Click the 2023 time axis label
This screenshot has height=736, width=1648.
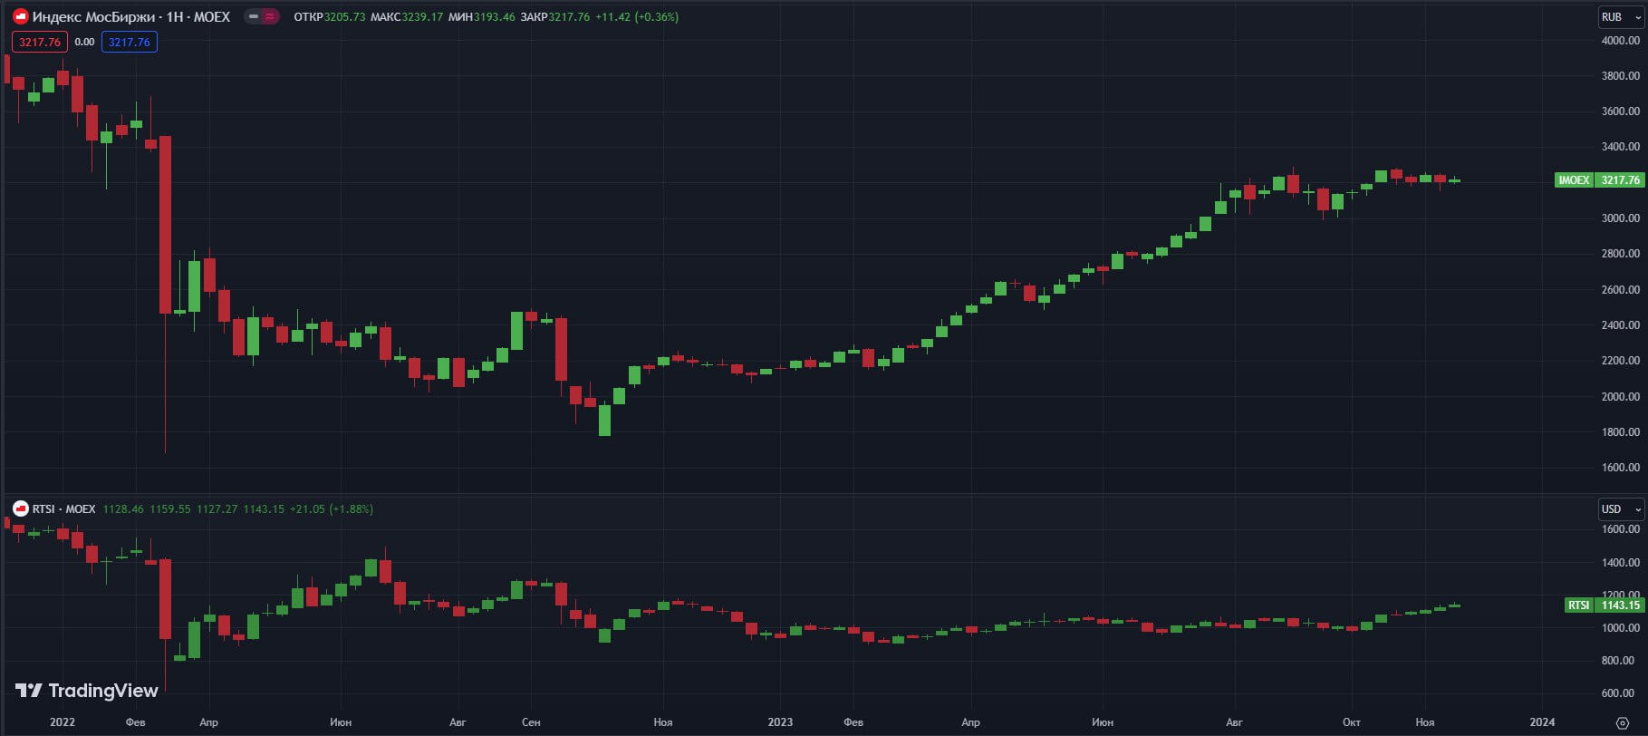[780, 722]
